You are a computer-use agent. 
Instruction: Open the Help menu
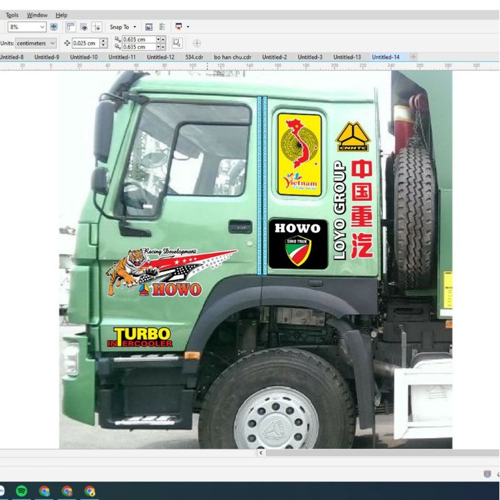(61, 15)
